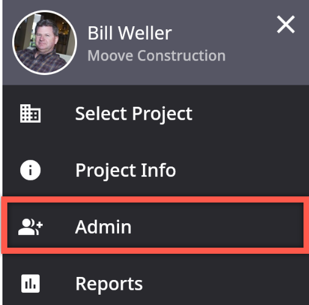
Task: Click the building icon beside Select Project
Action: pos(31,113)
